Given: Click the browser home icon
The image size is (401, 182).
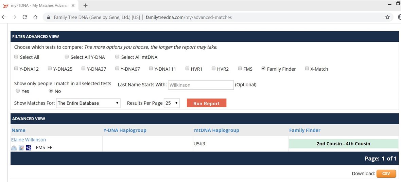Looking at the screenshot, I should point(35,17).
